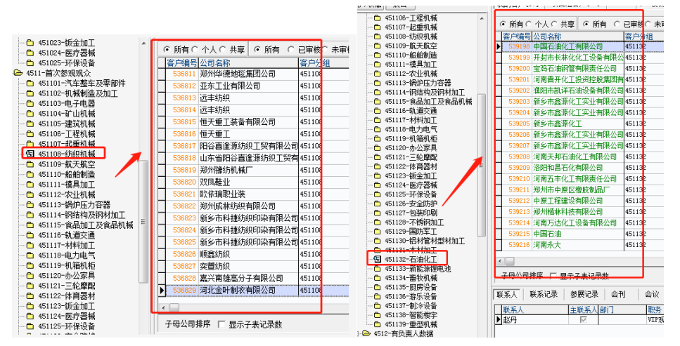Click customer number 539199
The height and width of the screenshot is (346, 680).
[519, 58]
